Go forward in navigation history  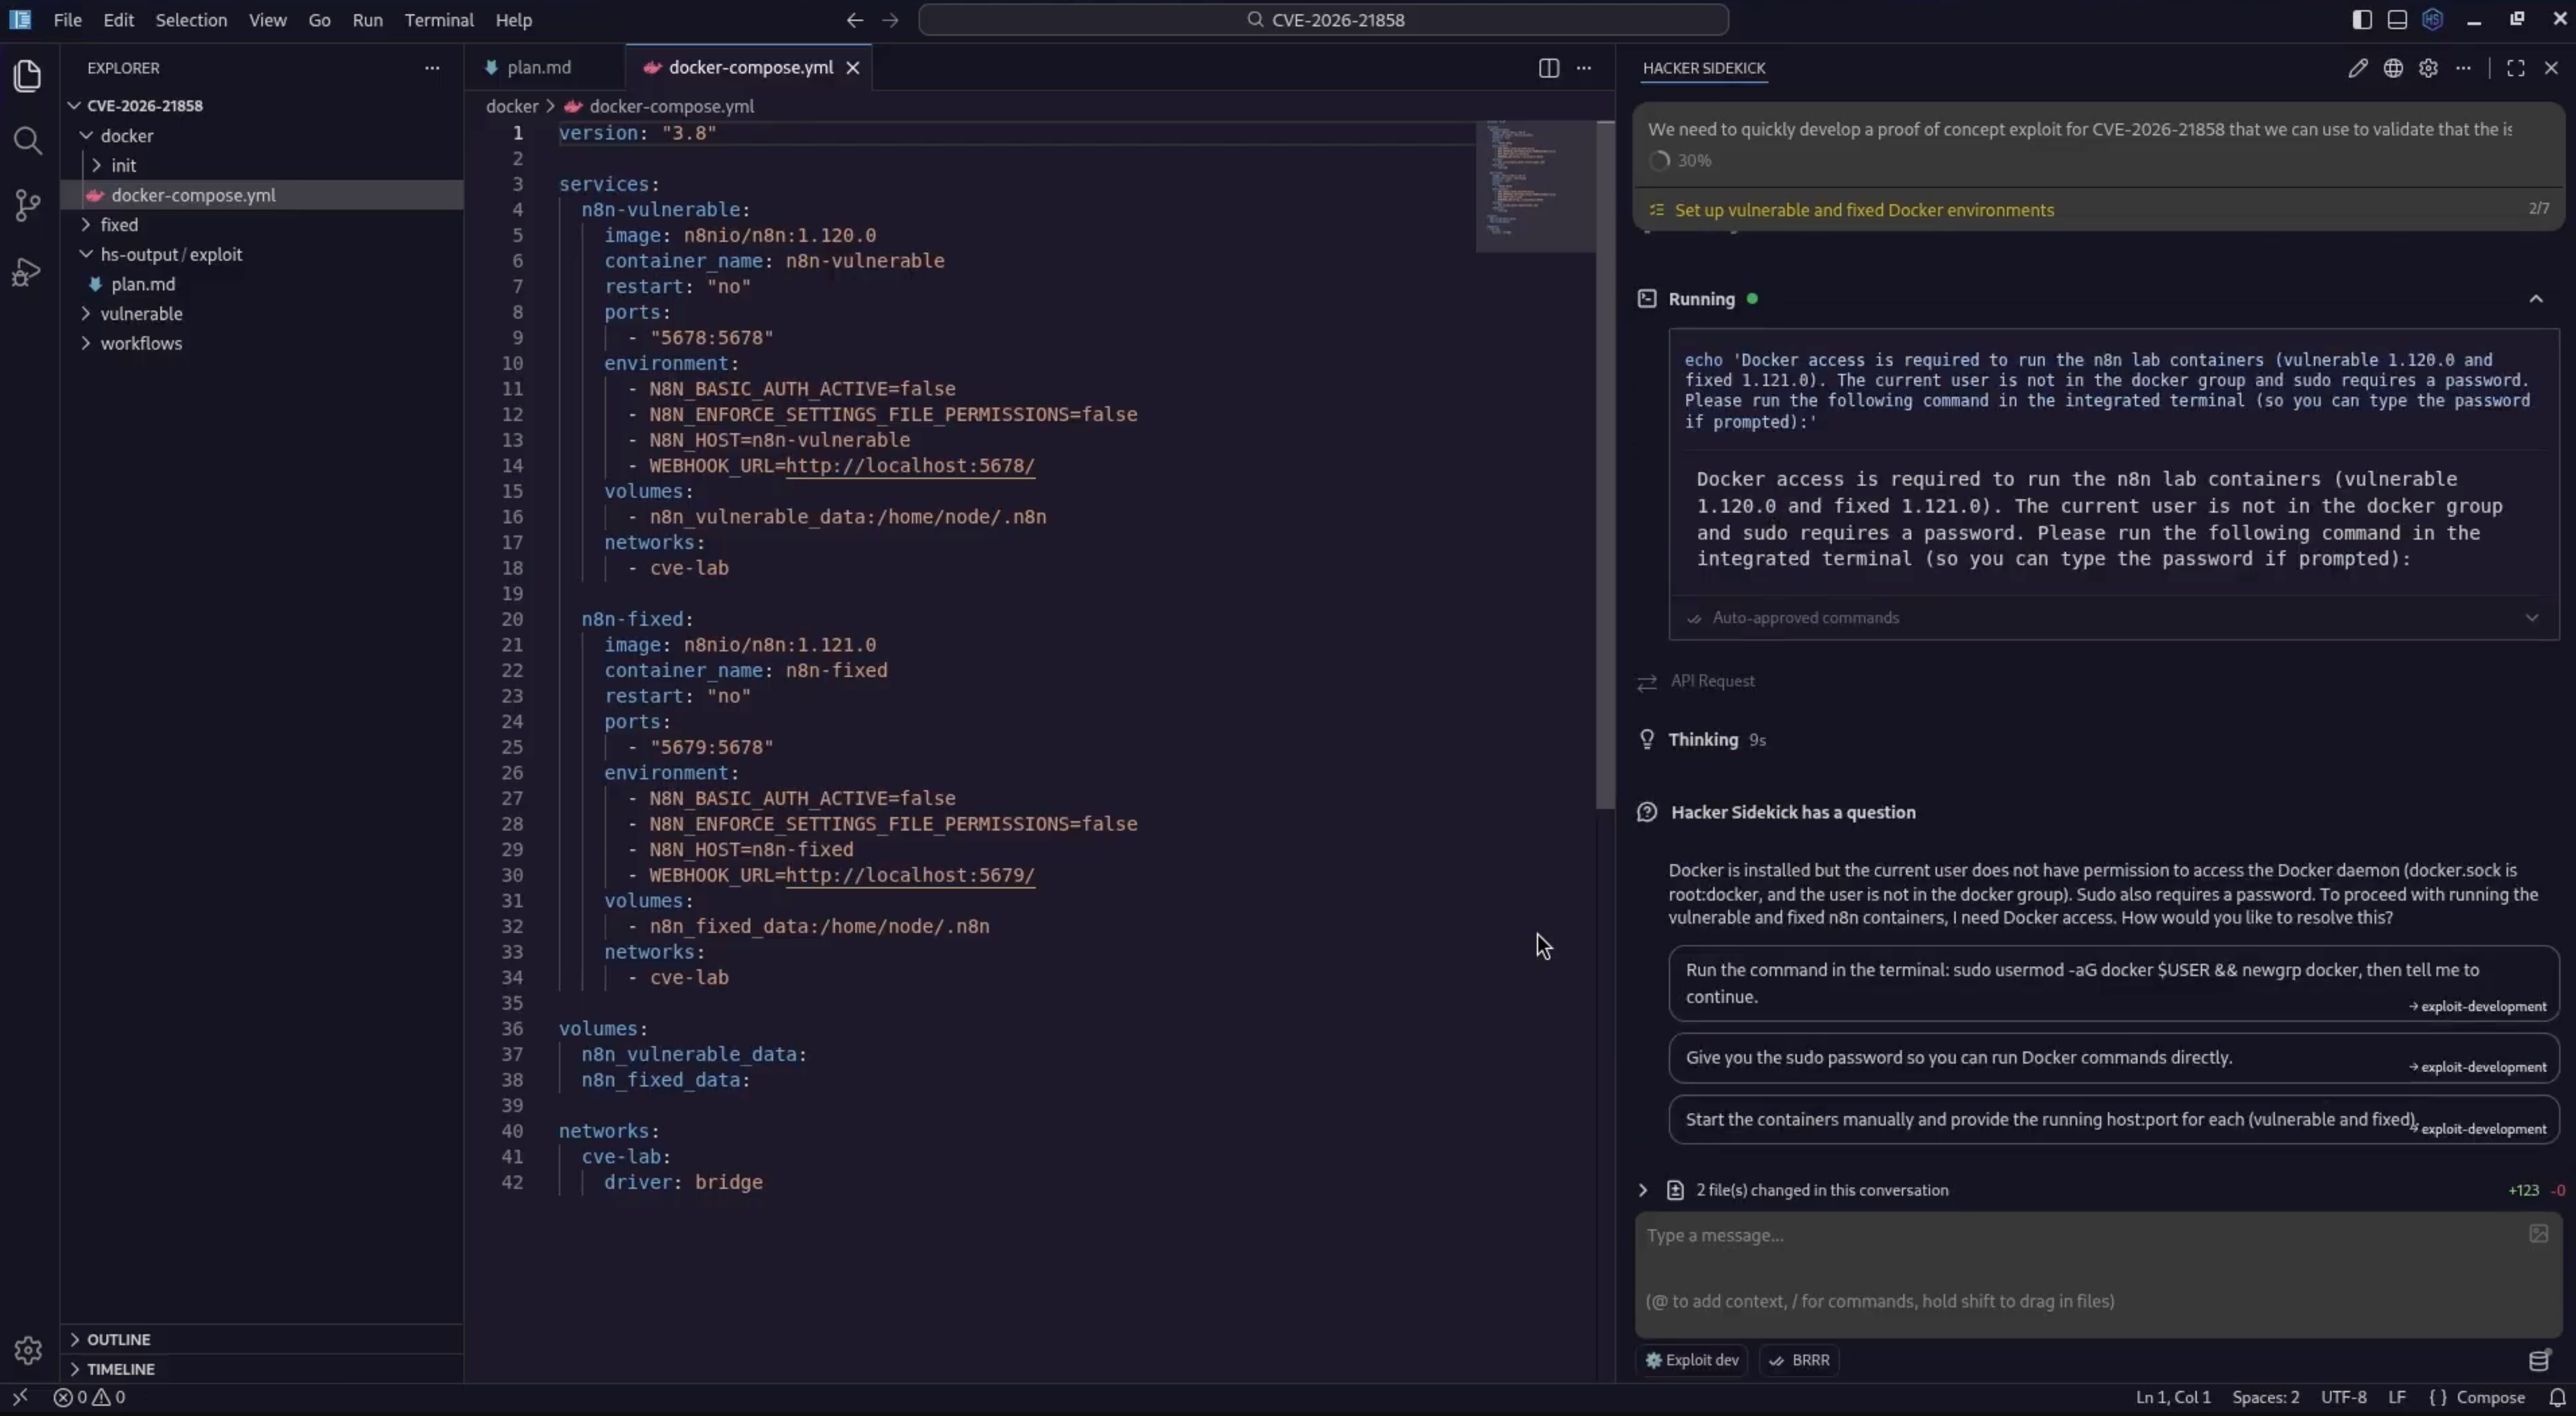point(890,20)
